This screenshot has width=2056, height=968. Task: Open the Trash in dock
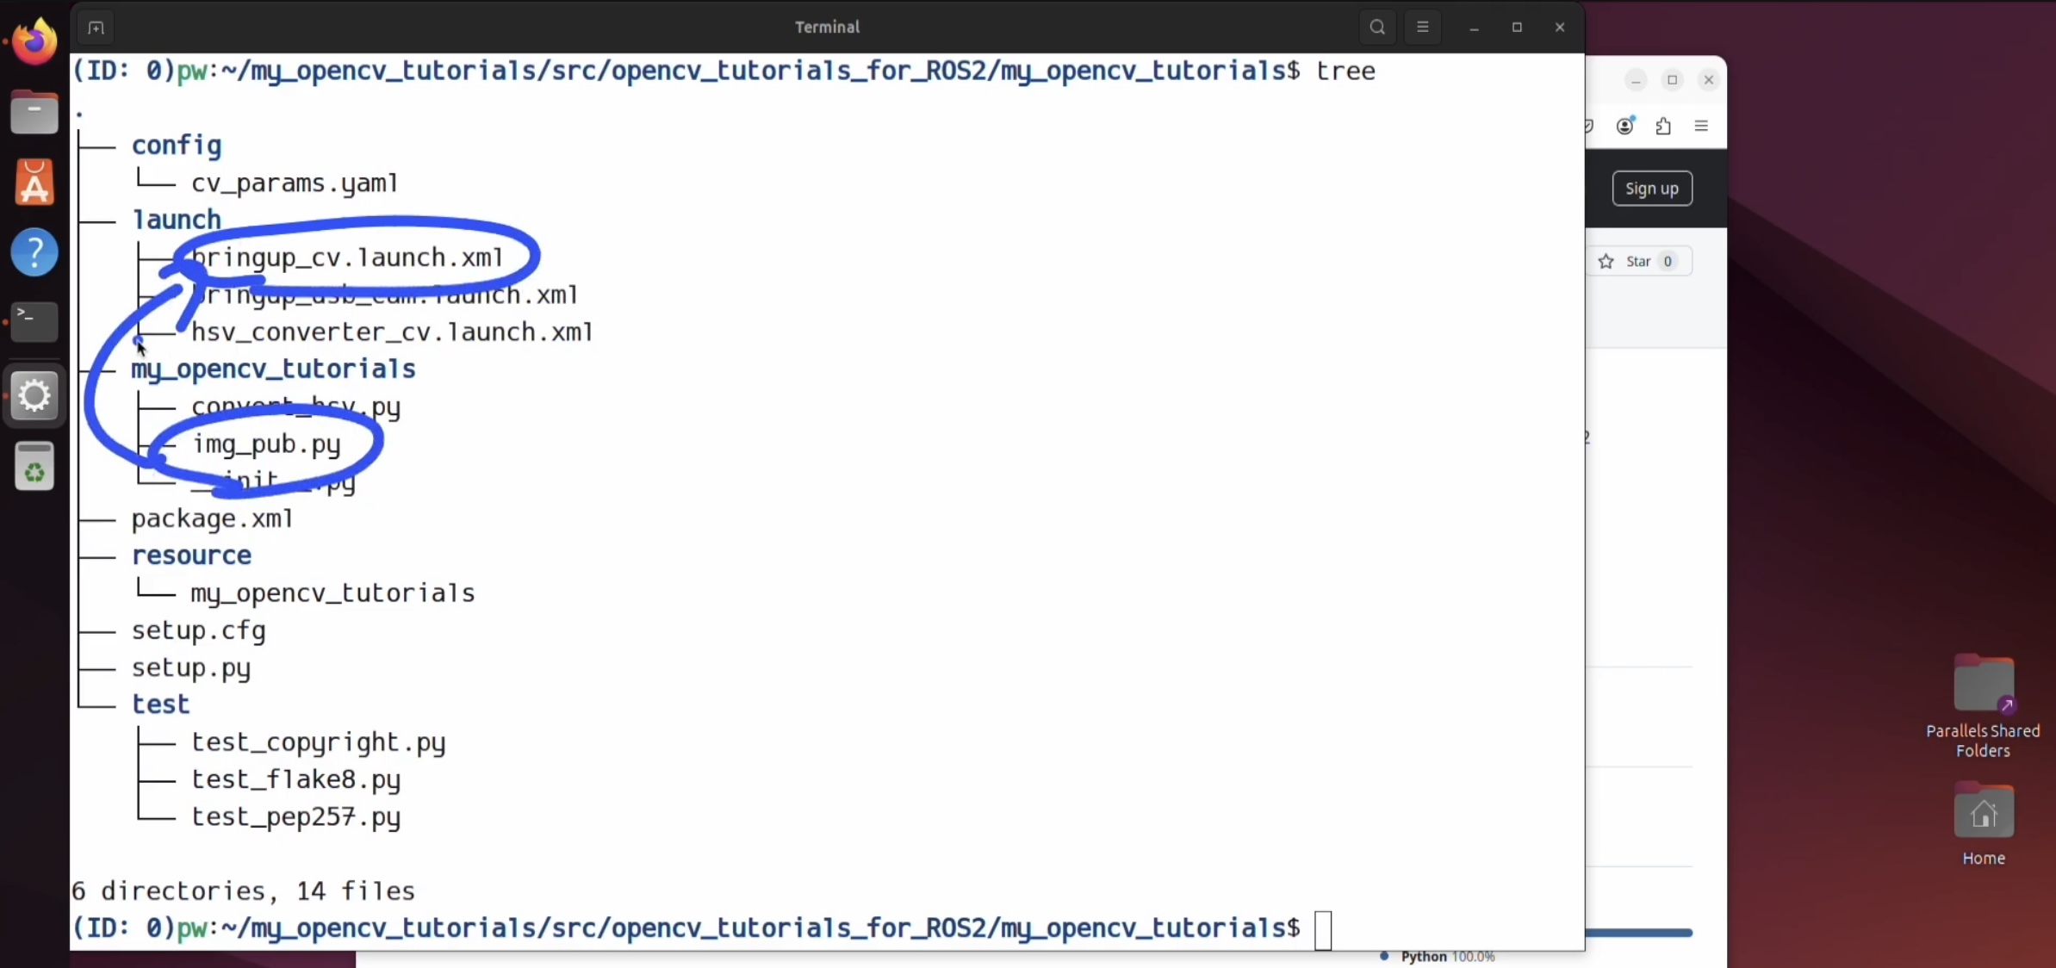point(34,468)
